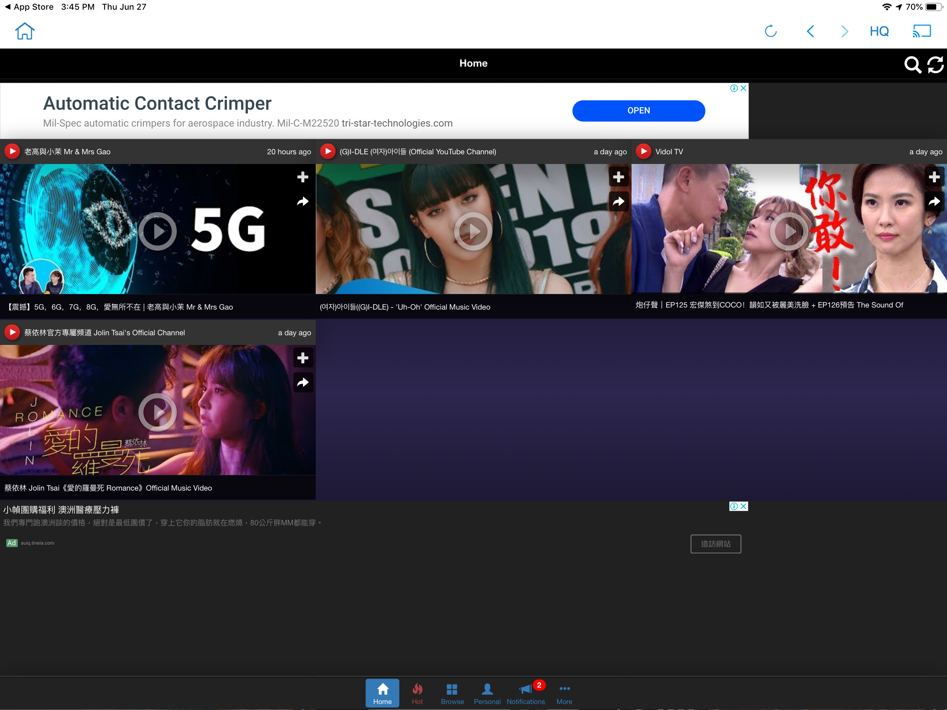Share the Jolin Tsai Romance video
This screenshot has width=947, height=710.
(303, 382)
